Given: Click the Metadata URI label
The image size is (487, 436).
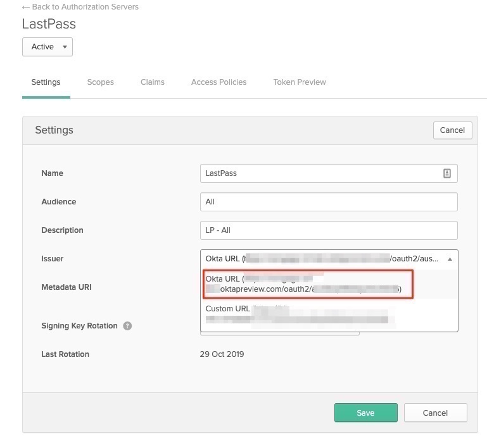Looking at the screenshot, I should pyautogui.click(x=66, y=287).
